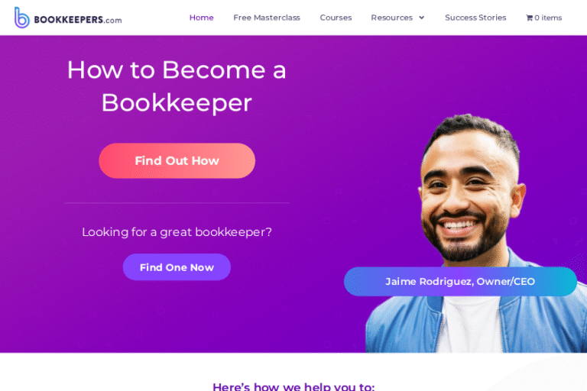Open the shopping cart icon

[529, 18]
